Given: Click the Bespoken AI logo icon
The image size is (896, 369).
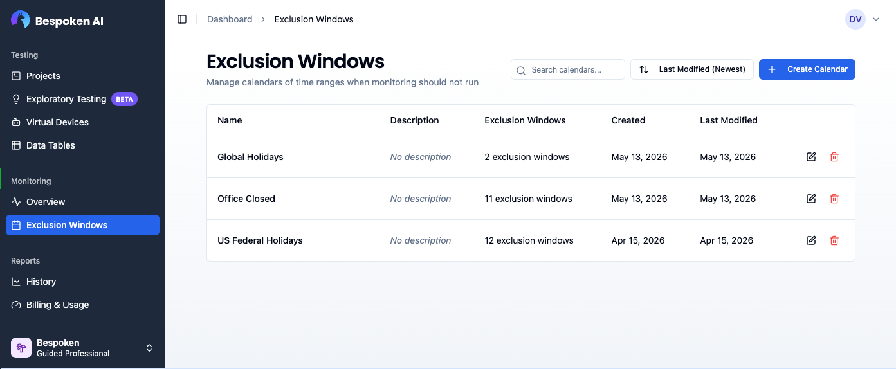Looking at the screenshot, I should point(21,20).
